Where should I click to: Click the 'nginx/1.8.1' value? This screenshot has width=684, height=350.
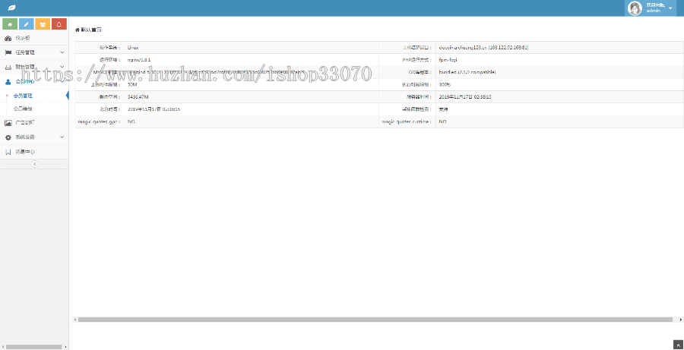pyautogui.click(x=139, y=60)
